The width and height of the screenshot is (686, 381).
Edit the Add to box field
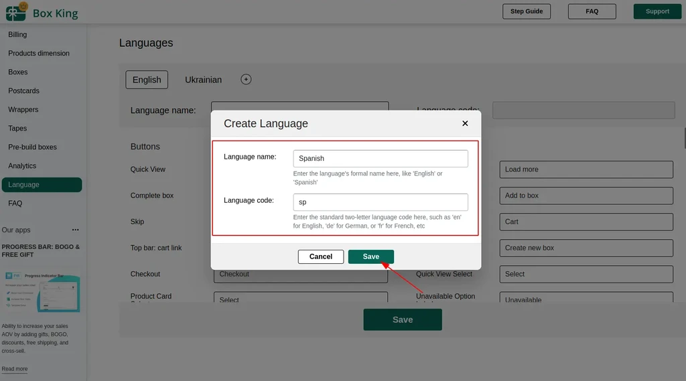click(586, 196)
